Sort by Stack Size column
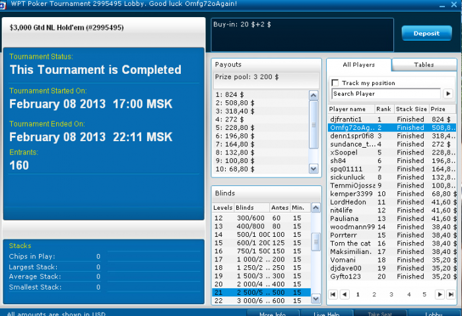This screenshot has width=462, height=316. (411, 109)
